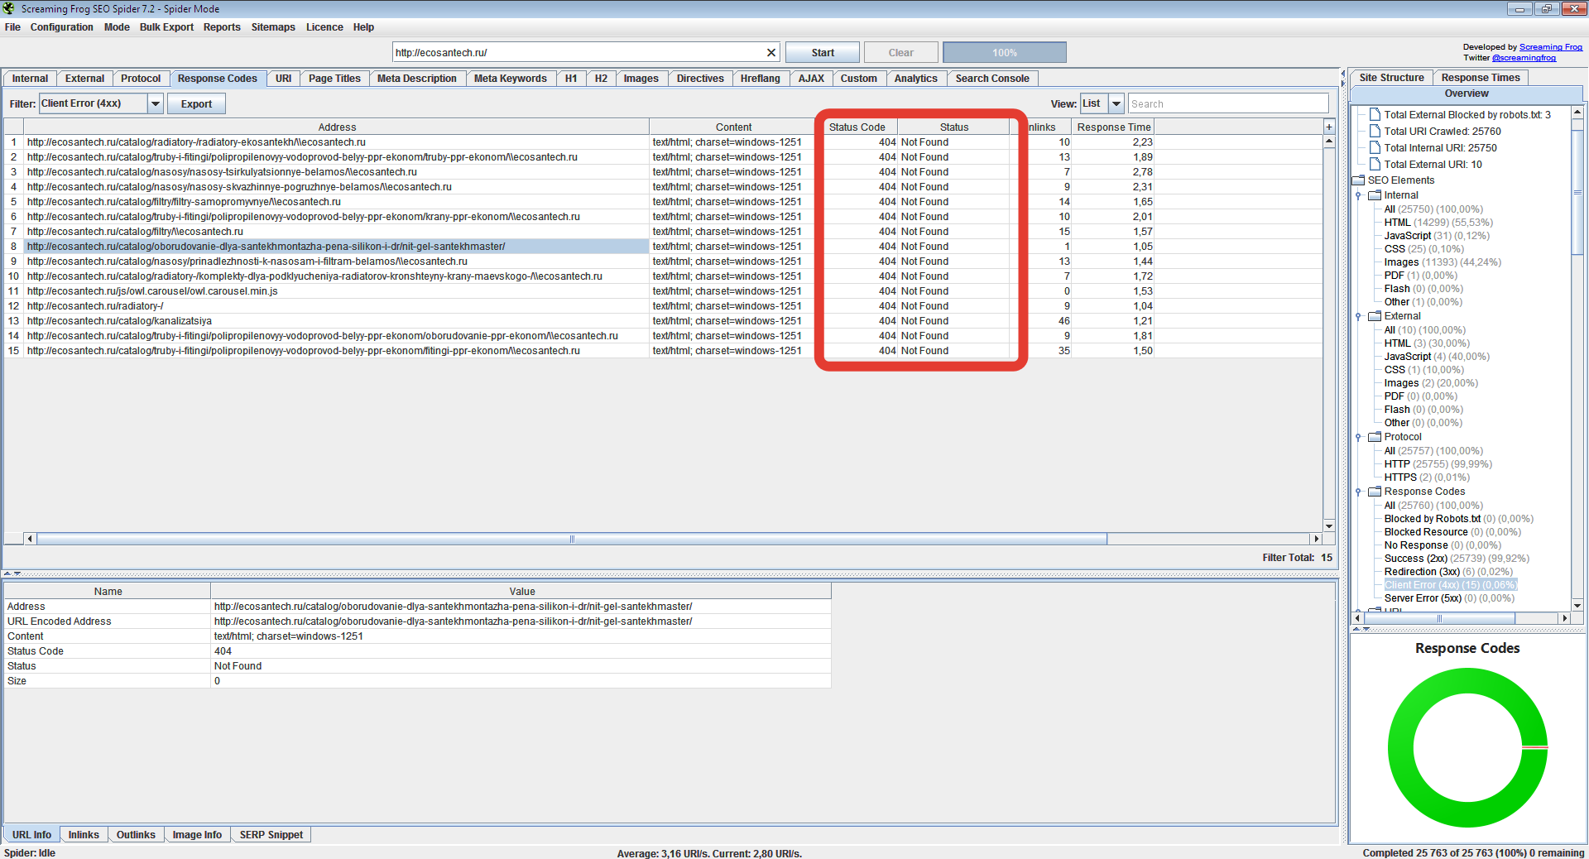This screenshot has height=859, width=1589.
Task: Click the SEO Elements folder icon
Action: click(x=1359, y=180)
